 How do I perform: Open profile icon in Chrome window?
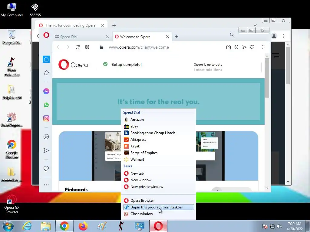pyautogui.click(x=274, y=36)
